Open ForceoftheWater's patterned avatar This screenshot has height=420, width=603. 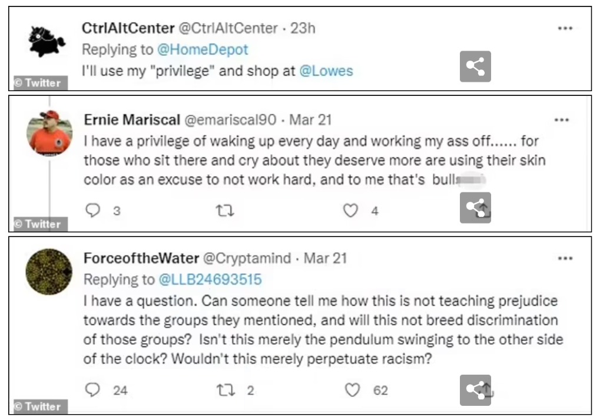49,272
